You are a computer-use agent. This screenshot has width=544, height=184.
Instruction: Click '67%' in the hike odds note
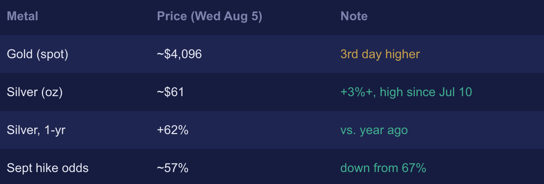[414, 168]
